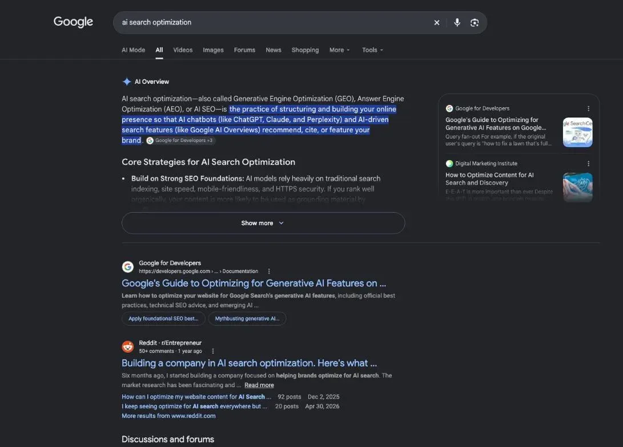Click 'Apr 30, 2026' date text

322,406
